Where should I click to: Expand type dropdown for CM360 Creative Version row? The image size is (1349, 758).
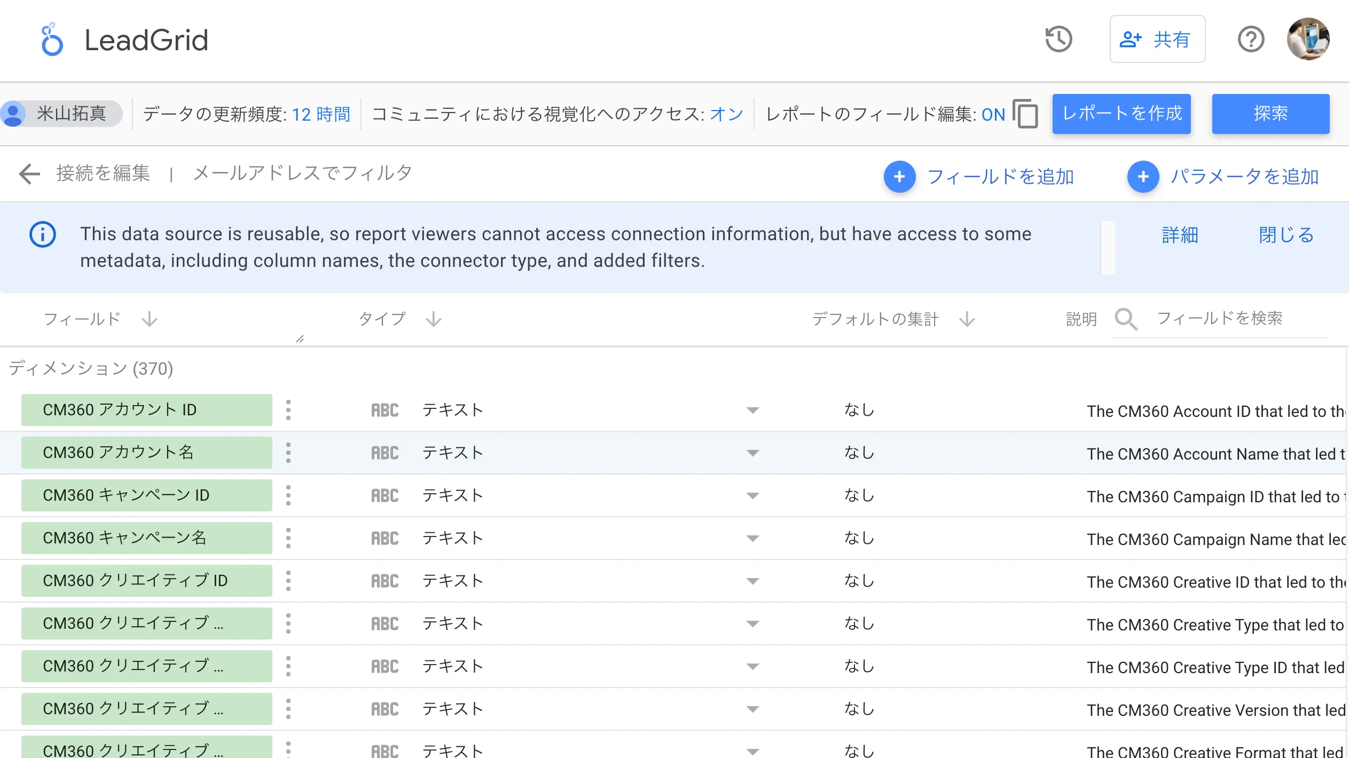click(752, 709)
